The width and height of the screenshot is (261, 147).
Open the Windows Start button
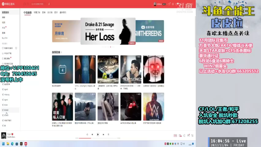[3, 144]
